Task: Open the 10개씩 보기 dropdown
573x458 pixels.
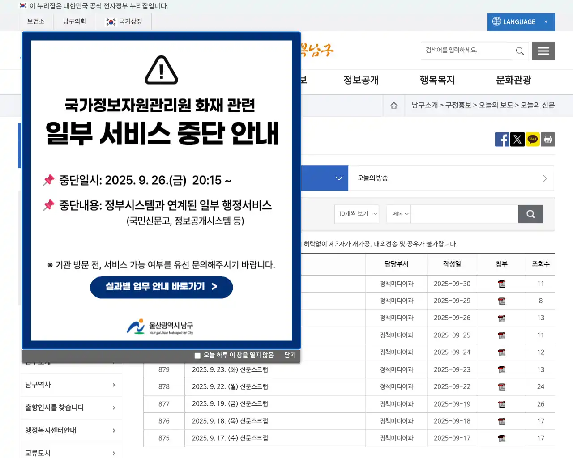Action: click(x=357, y=214)
